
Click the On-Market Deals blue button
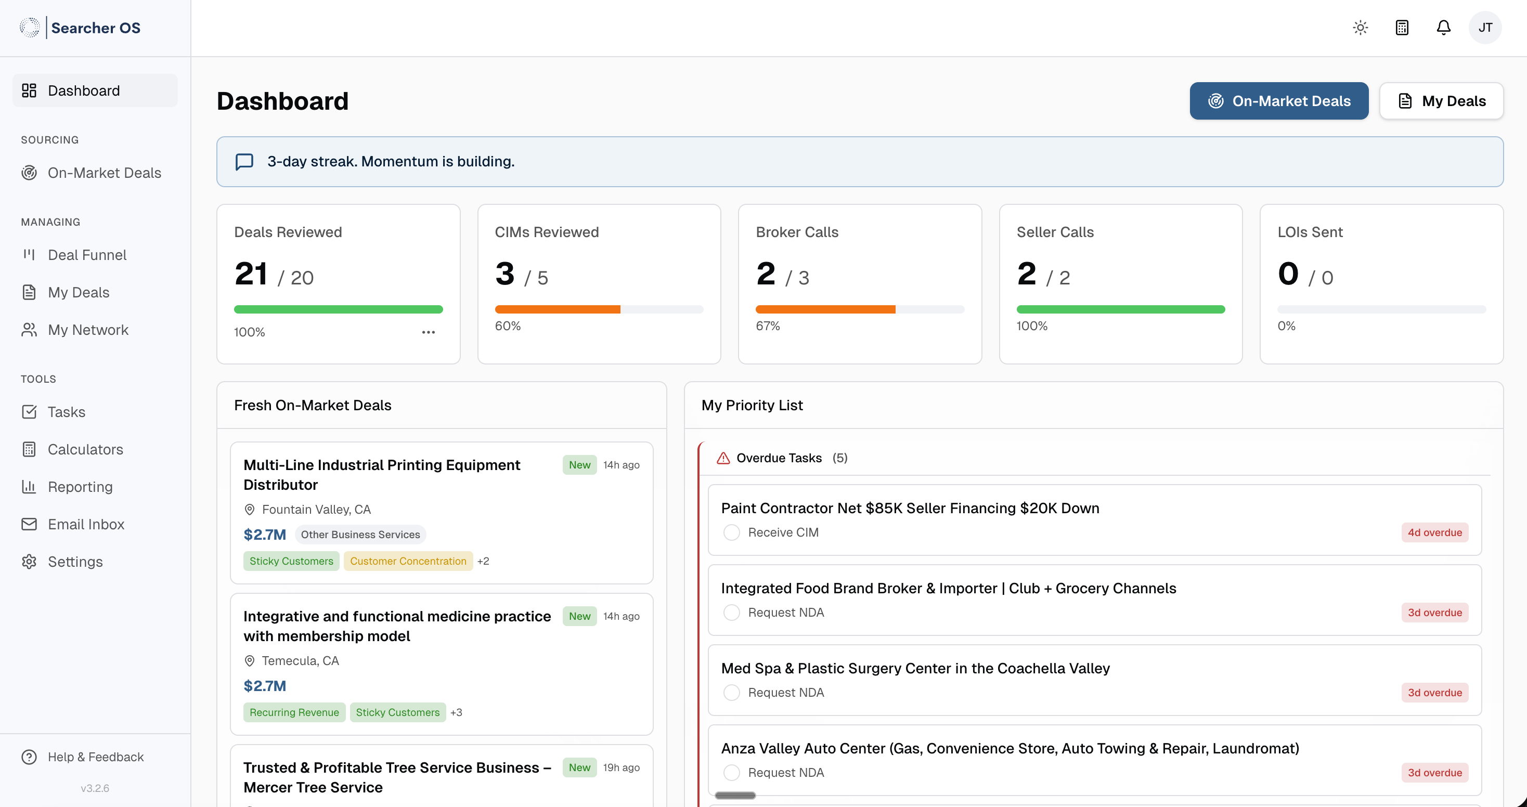[1278, 101]
